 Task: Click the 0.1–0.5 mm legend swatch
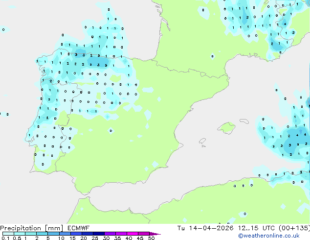pyautogui.click(x=8, y=234)
